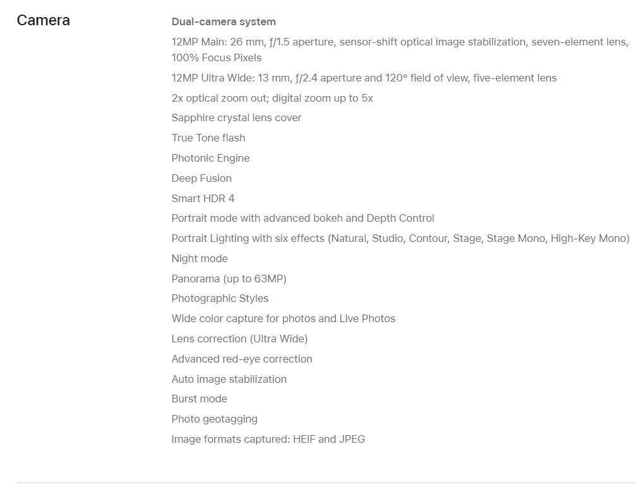
Task: Click the Night mode entry
Action: 199,258
